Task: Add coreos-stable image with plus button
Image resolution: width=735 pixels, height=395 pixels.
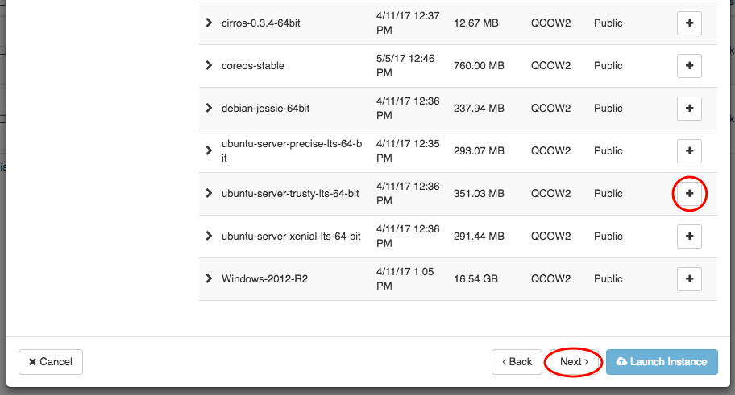Action: click(x=689, y=66)
